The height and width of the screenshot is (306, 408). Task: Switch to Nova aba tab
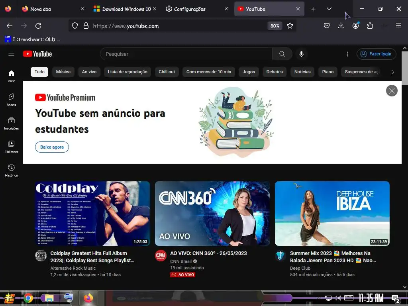[53, 9]
